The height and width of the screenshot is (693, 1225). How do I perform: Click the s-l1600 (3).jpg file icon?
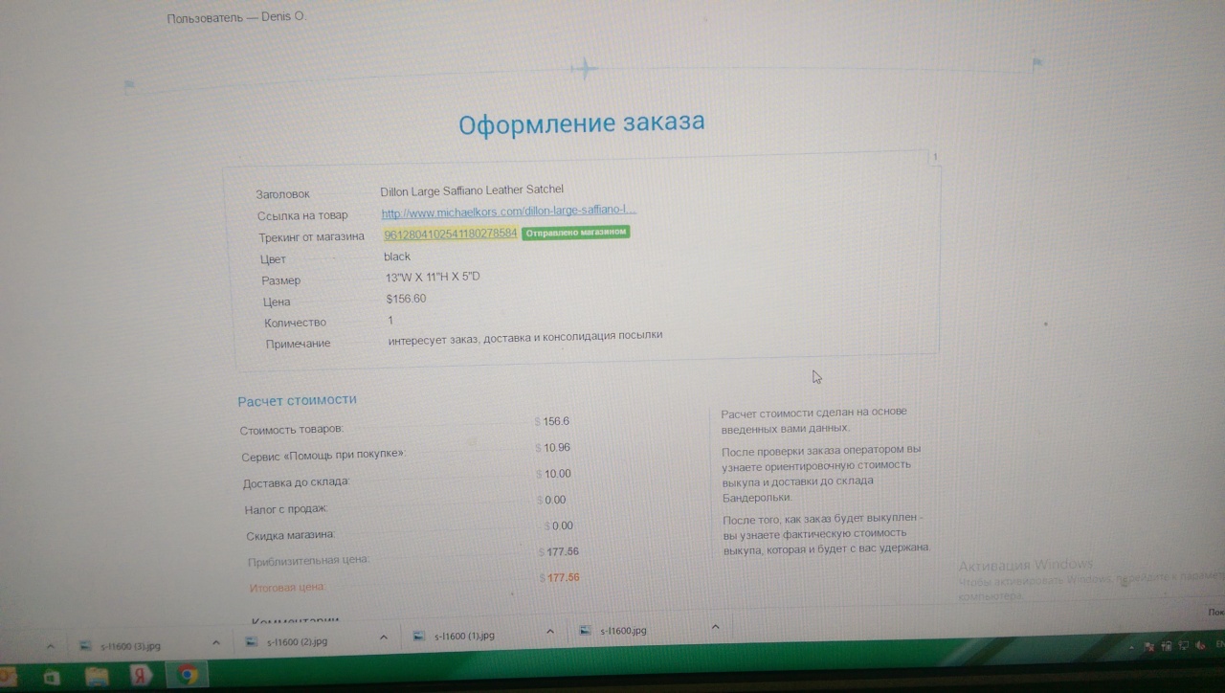click(x=84, y=645)
